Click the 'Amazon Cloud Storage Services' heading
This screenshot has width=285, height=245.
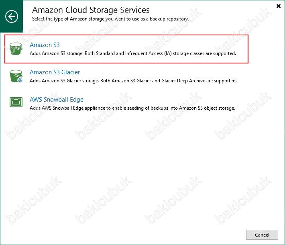click(91, 10)
